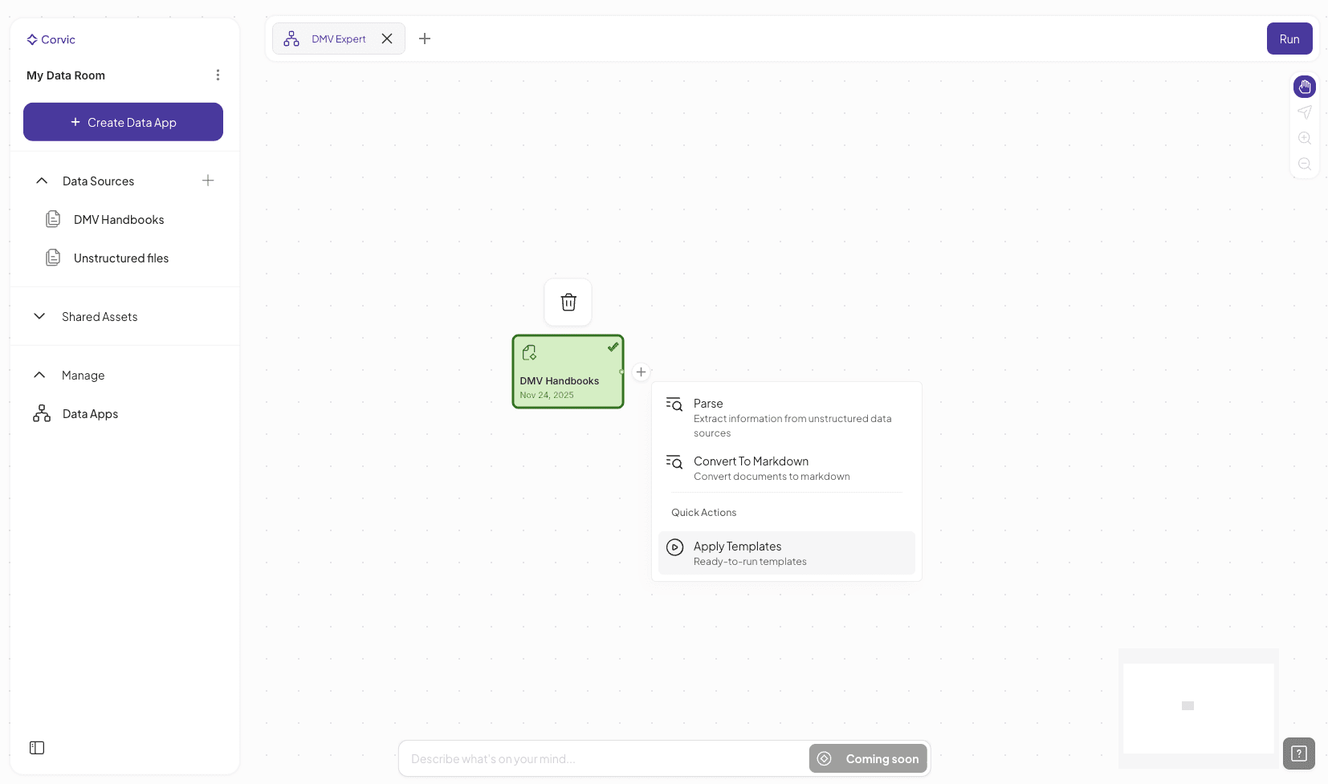Select Parse from the context menu

(x=707, y=404)
